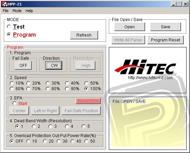Select the Test mode radio button

(9, 27)
